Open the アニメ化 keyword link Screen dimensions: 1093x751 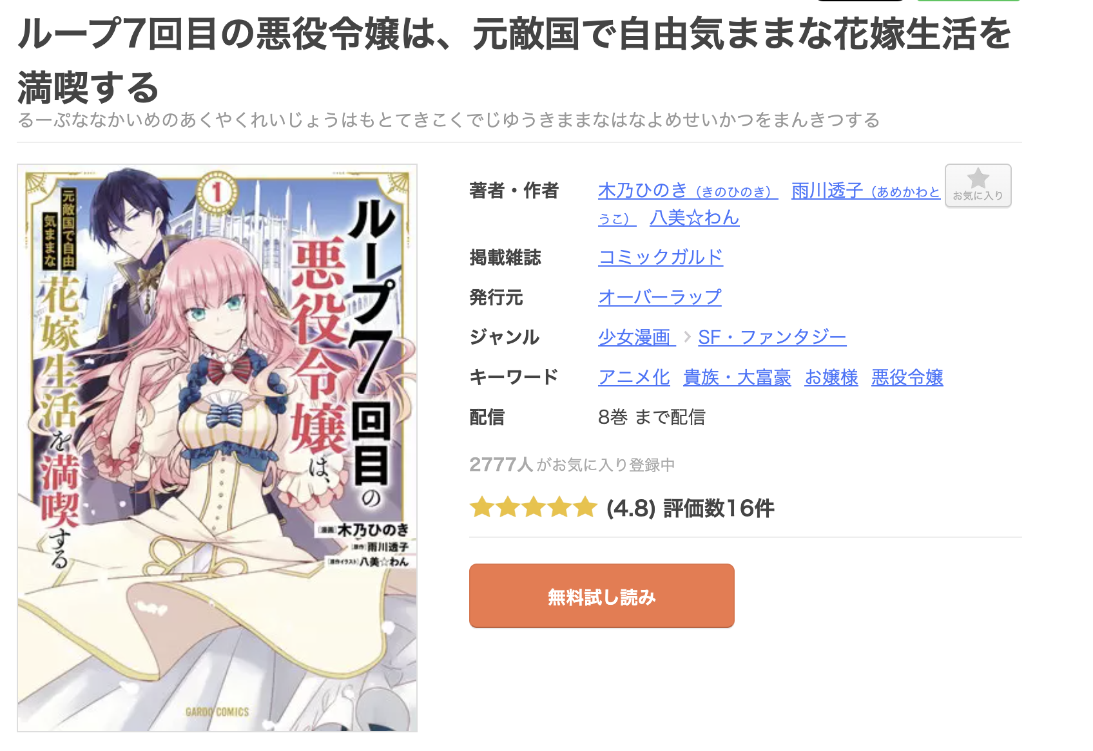(x=634, y=377)
